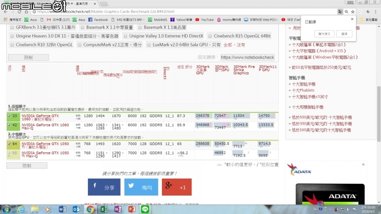Open the Mobile01 bookmark
Screen dimensions: 381x214
coord(158,20)
